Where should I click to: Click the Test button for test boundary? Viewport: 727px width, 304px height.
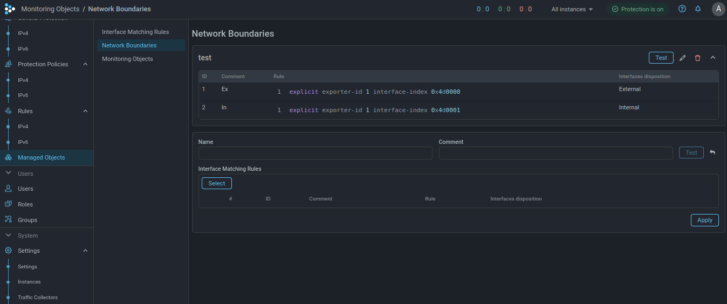tap(661, 58)
